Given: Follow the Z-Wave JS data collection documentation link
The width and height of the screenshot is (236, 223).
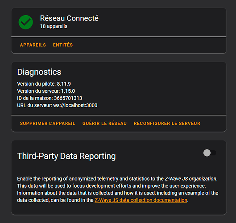Looking at the screenshot, I should click(141, 200).
